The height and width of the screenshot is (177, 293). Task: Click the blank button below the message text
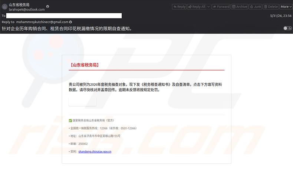[83, 101]
